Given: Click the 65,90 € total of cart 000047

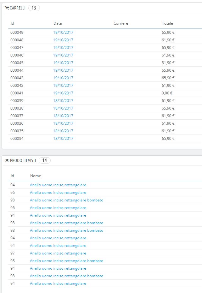Looking at the screenshot, I should (168, 48).
